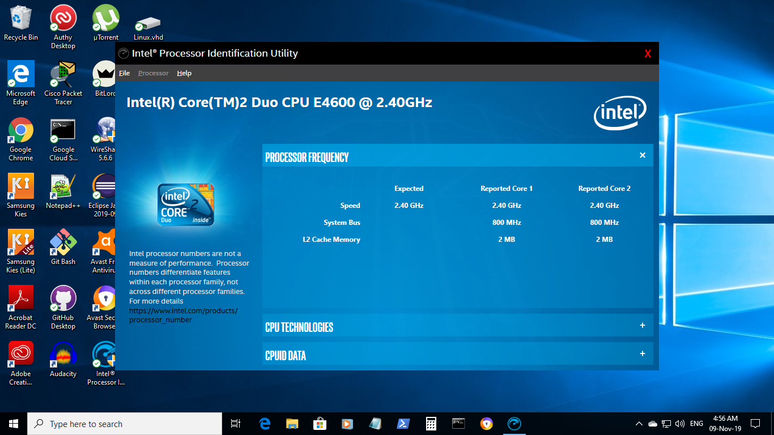774x435 pixels.
Task: Click the Windows Start button
Action: tap(14, 424)
